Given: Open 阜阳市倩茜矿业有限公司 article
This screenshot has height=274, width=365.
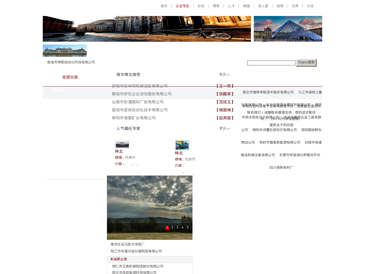Looking at the screenshot, I should 134,118.
